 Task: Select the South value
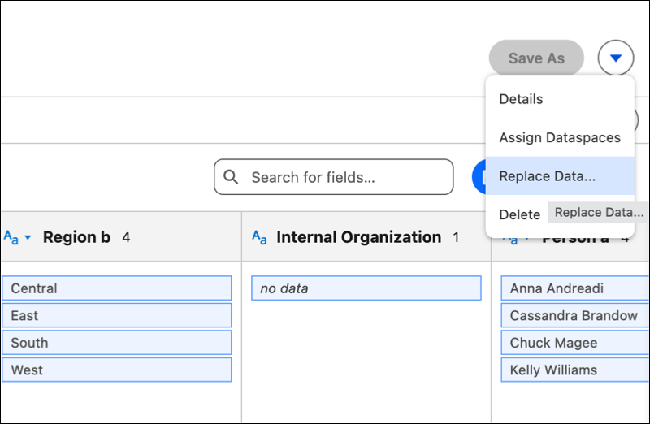(117, 343)
